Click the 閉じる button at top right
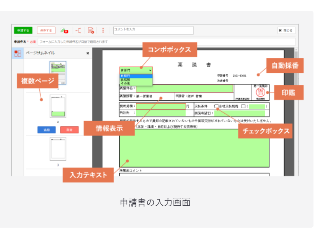This screenshot has width=318, height=238. click(x=286, y=31)
